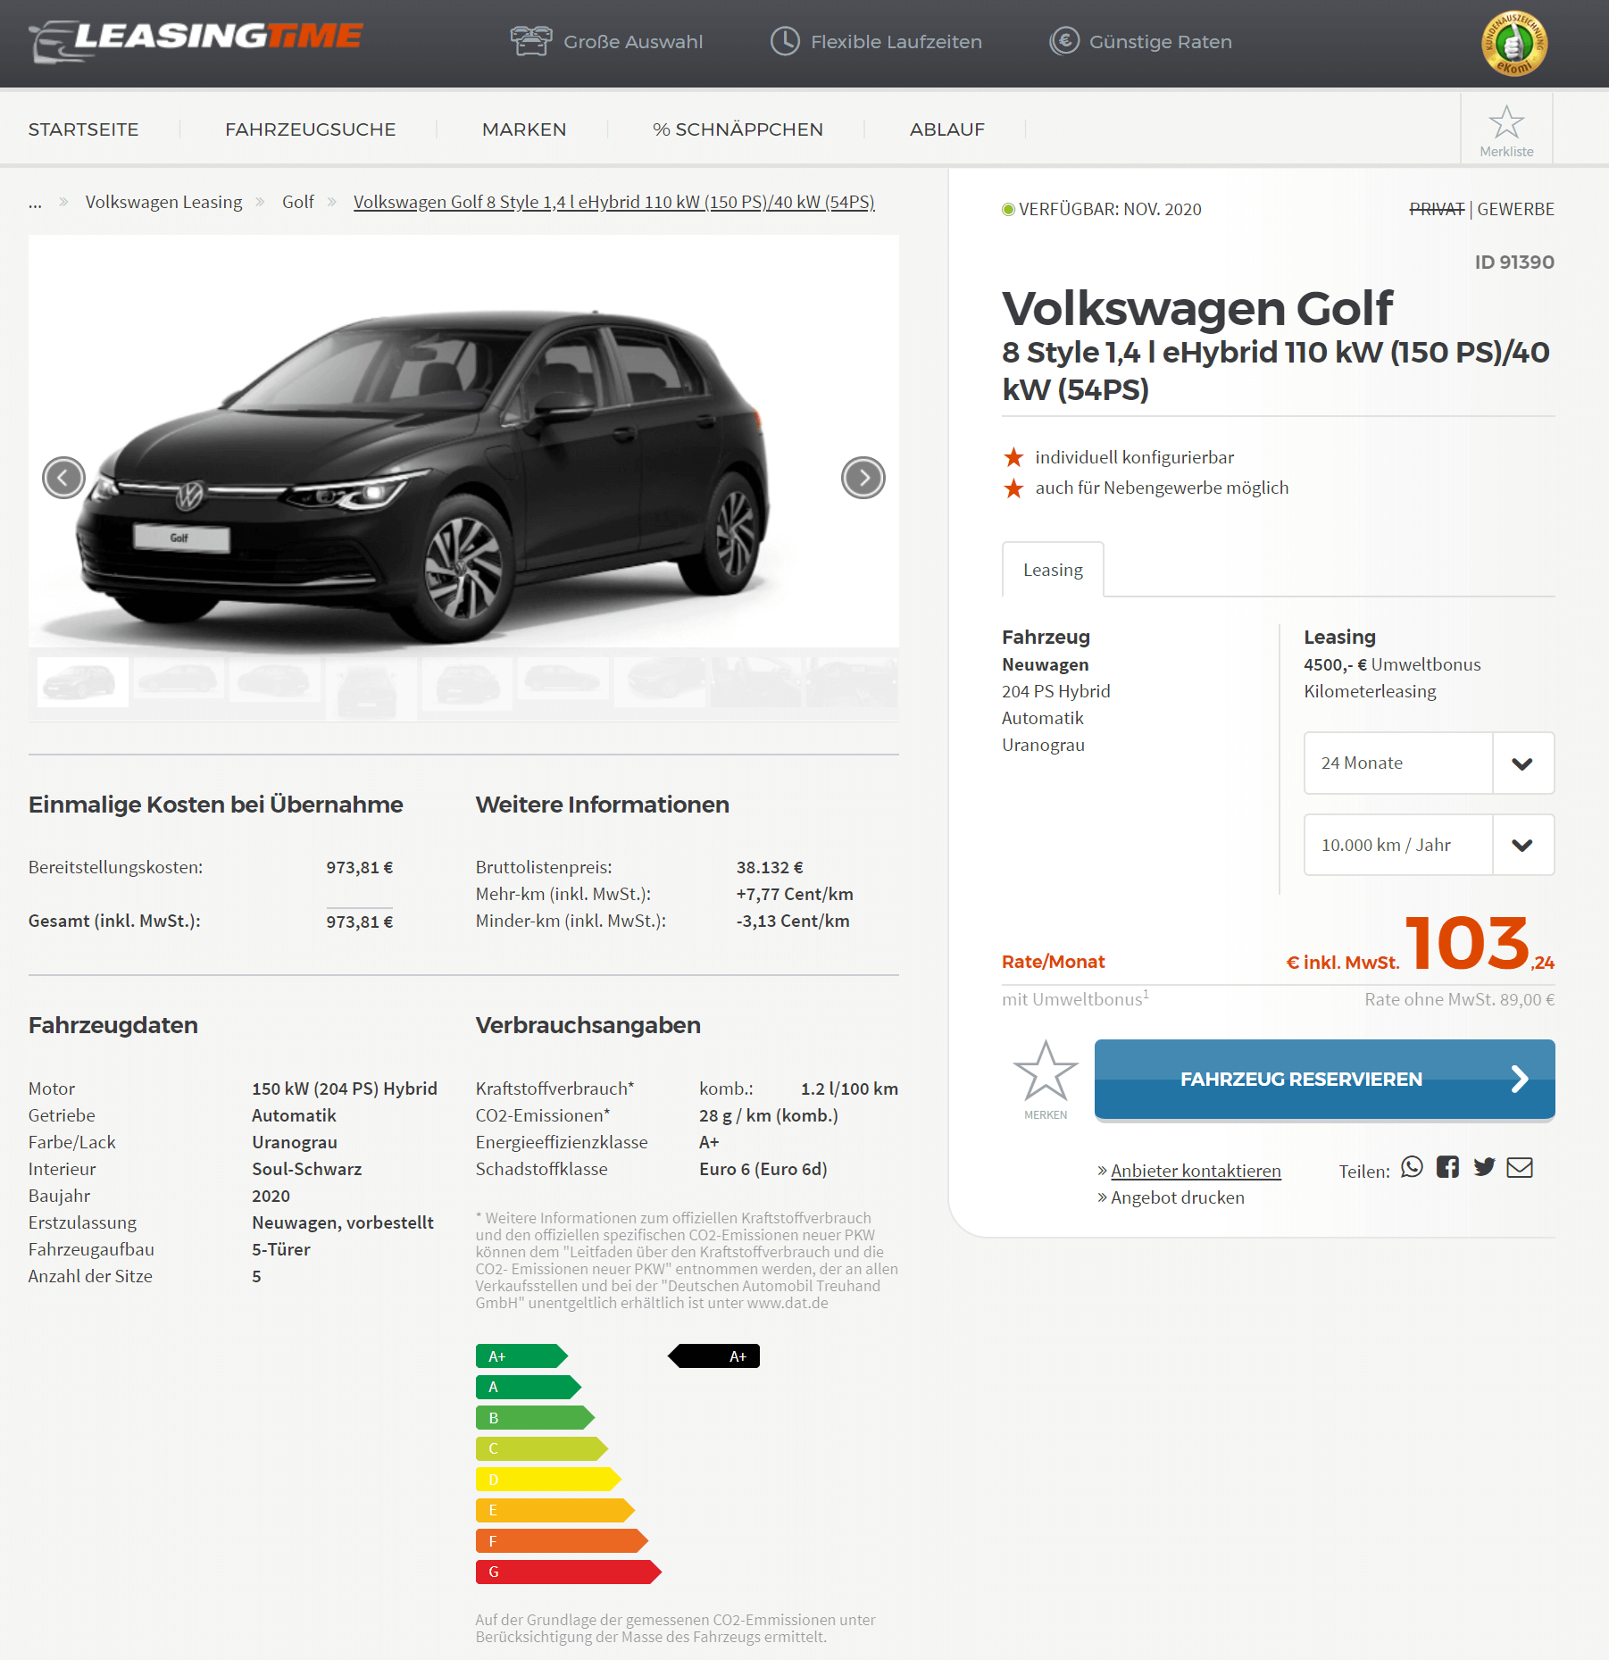Click the green A+ efficiency bar
1609x1660 pixels.
point(521,1356)
